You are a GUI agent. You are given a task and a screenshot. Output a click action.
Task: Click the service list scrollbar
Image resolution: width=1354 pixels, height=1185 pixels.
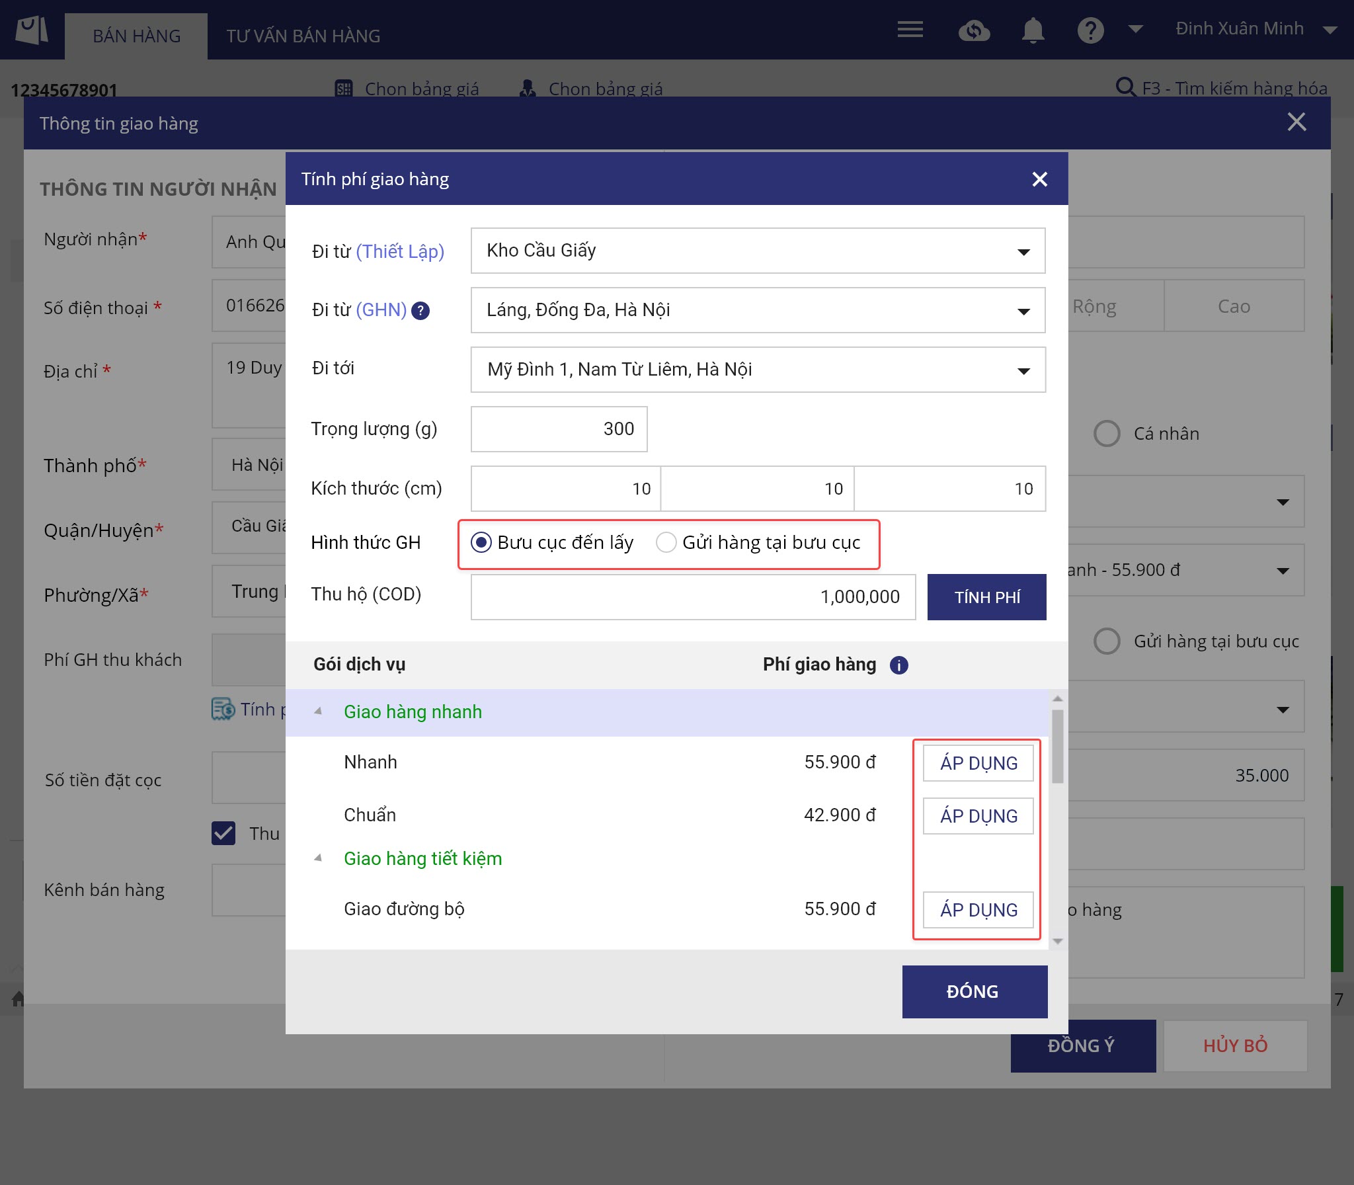tap(1057, 746)
